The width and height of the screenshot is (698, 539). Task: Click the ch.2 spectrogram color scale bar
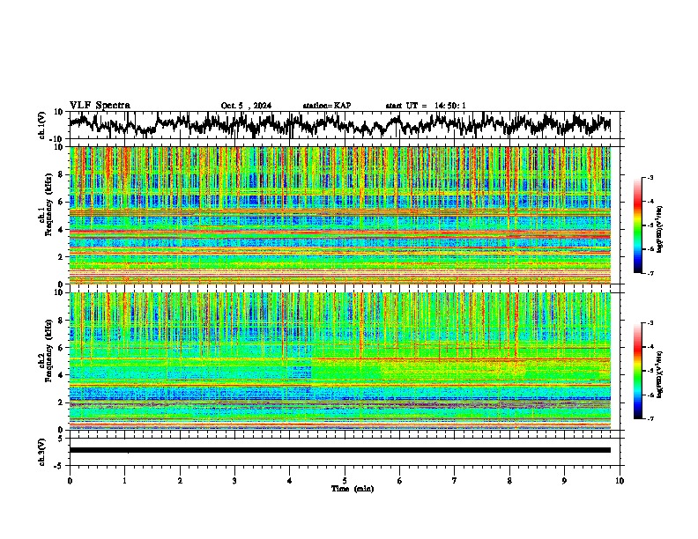click(638, 371)
